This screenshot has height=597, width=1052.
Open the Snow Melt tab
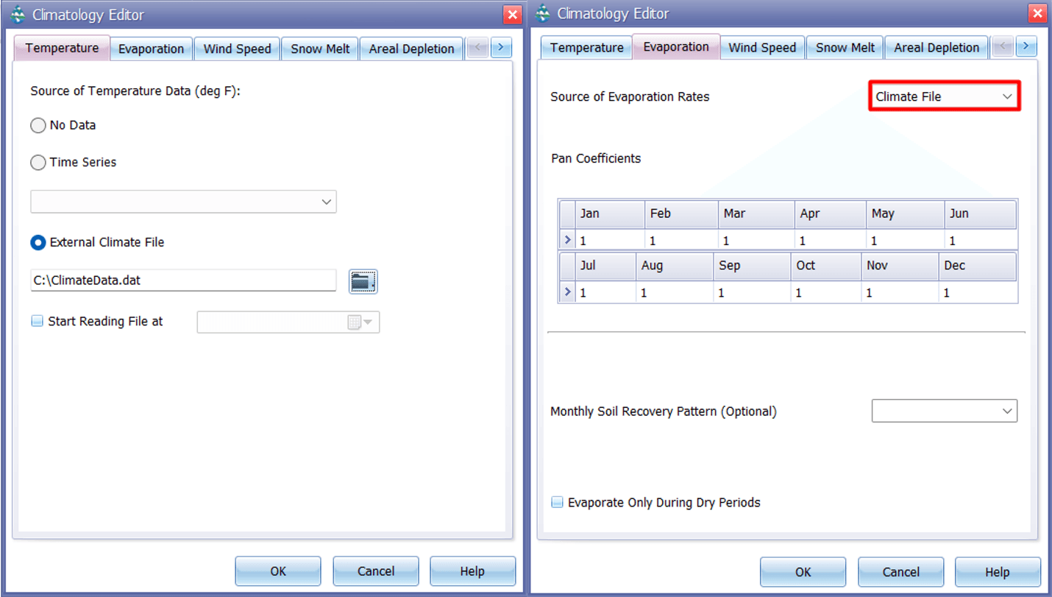(319, 47)
